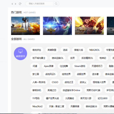Click the 枪神纪 game tag
Image resolution: width=114 pixels, height=114 pixels.
pyautogui.click(x=103, y=58)
